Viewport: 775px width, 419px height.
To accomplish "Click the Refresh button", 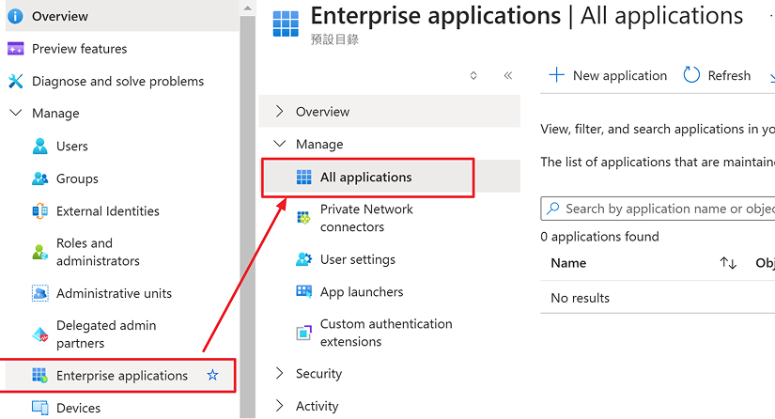I will click(718, 75).
